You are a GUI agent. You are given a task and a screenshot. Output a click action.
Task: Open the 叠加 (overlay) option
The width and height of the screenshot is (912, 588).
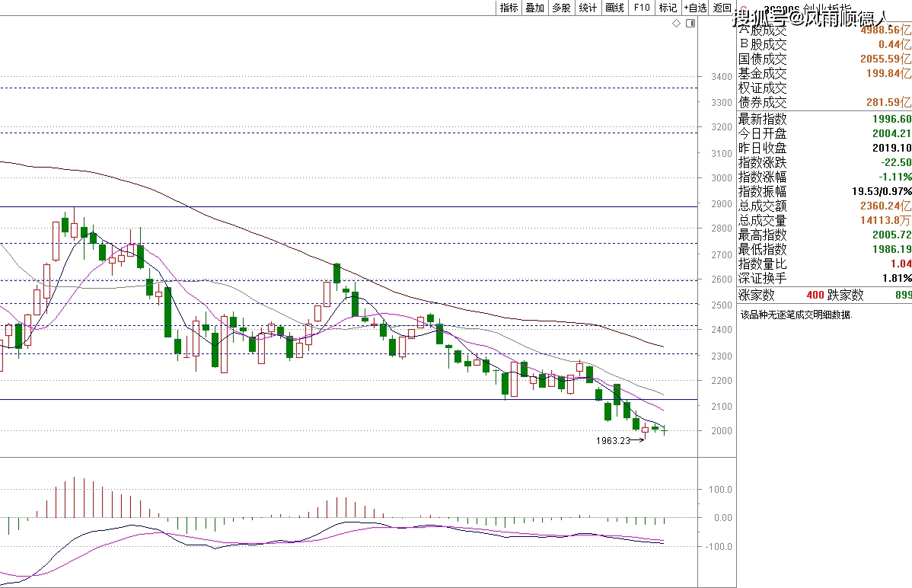click(x=534, y=8)
